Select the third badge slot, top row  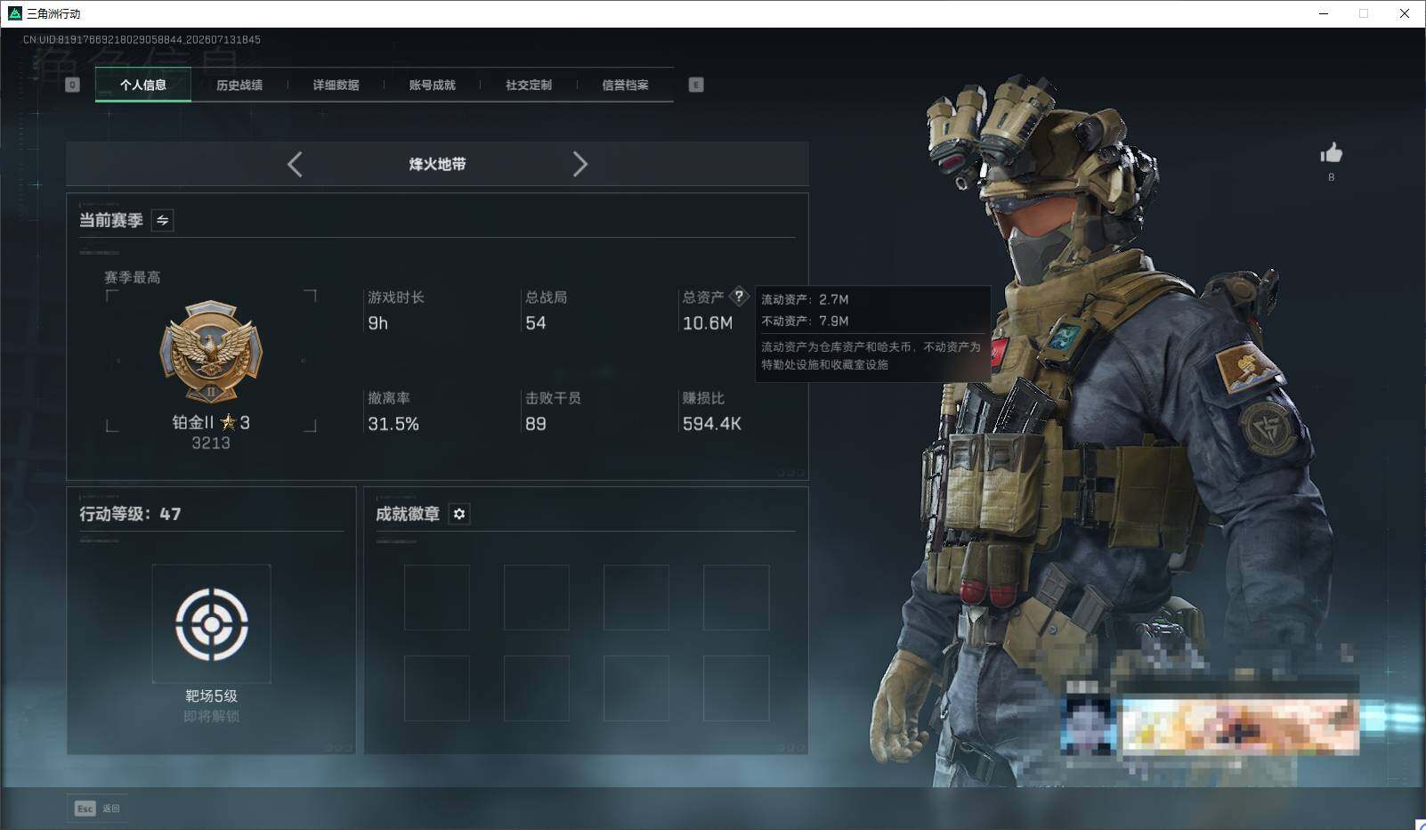pos(636,598)
